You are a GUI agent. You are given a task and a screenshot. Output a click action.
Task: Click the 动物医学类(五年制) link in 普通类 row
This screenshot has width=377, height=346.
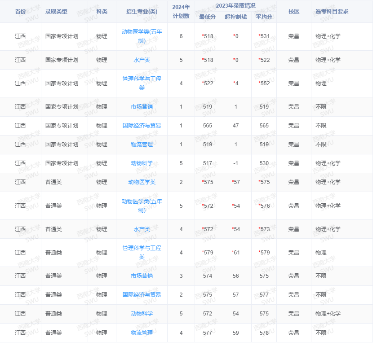[x=143, y=206]
